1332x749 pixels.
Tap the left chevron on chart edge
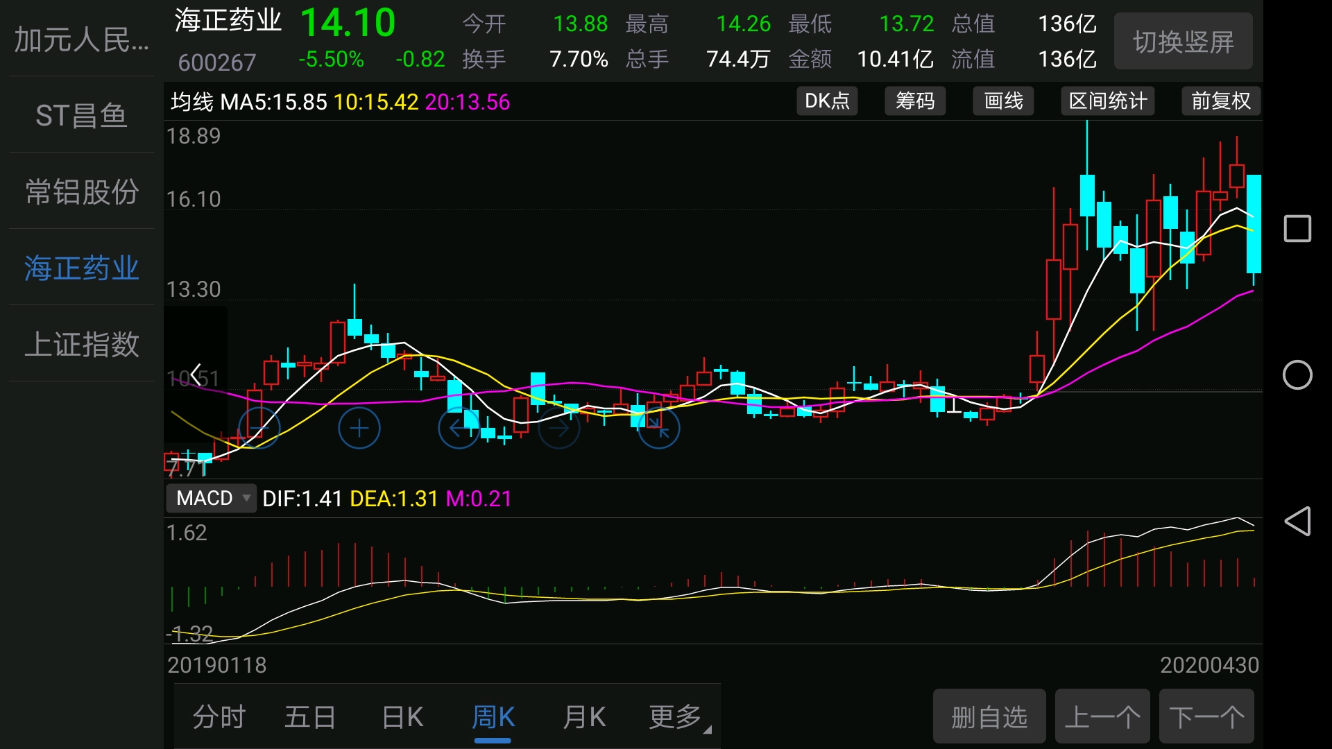coord(196,375)
